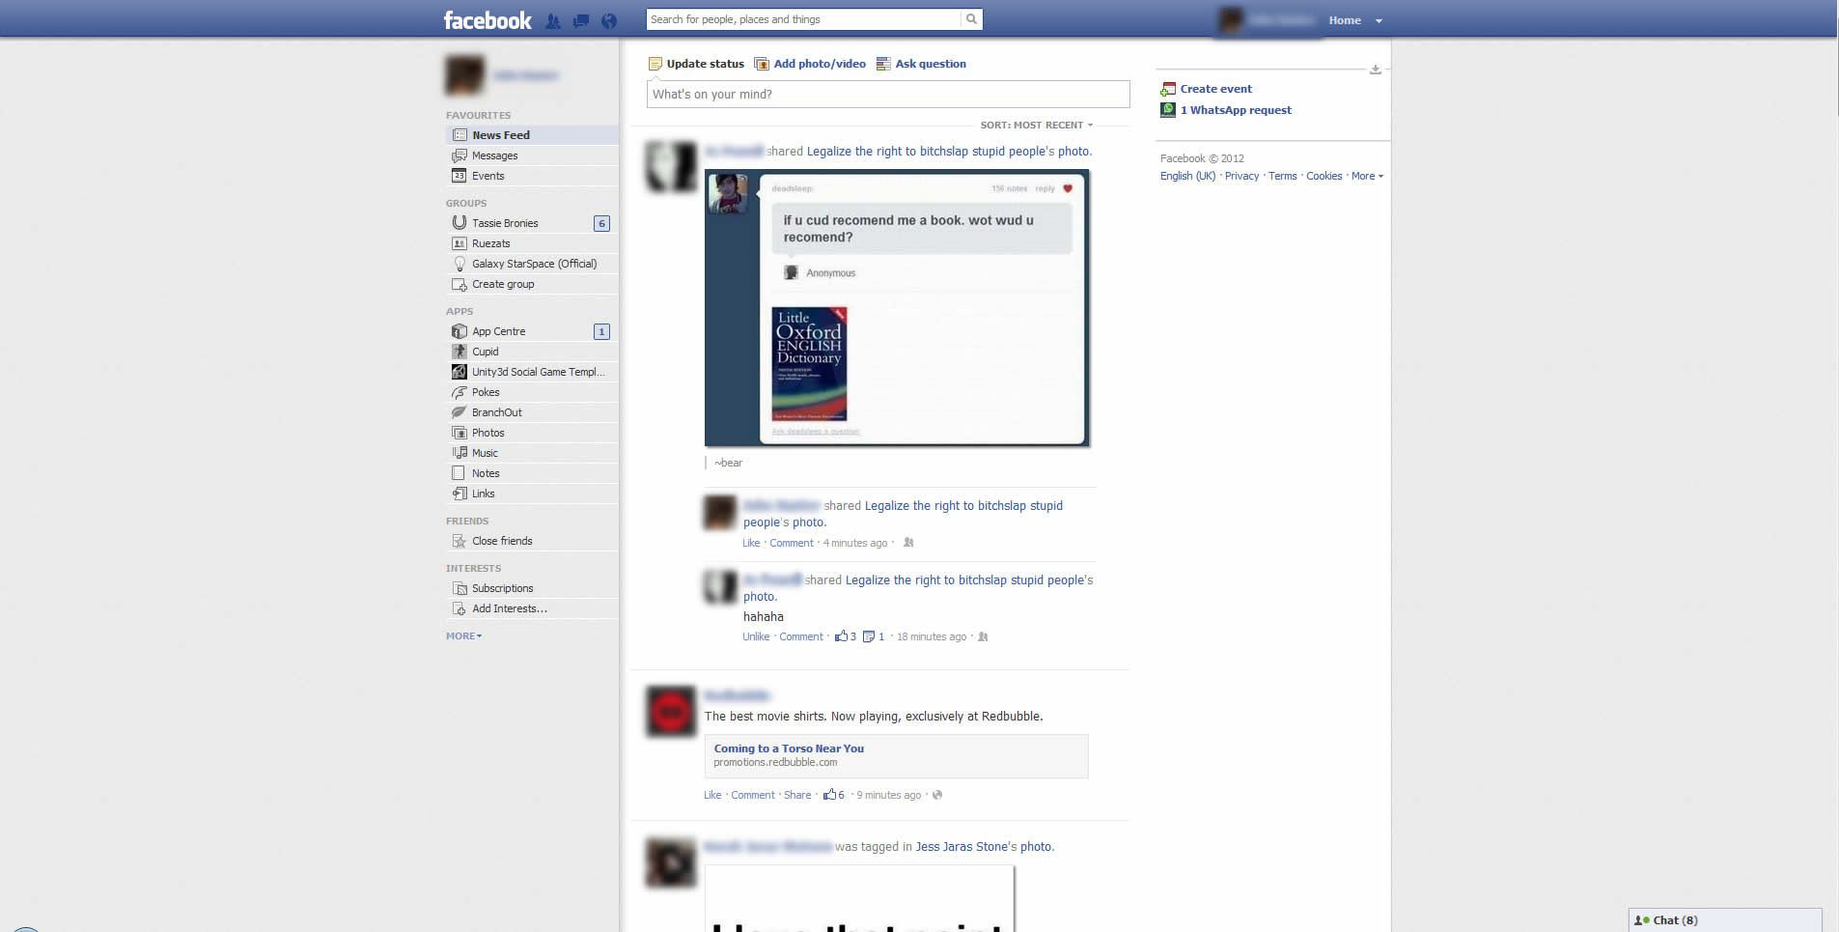
Task: Click Photos icon in sidebar
Action: [460, 433]
